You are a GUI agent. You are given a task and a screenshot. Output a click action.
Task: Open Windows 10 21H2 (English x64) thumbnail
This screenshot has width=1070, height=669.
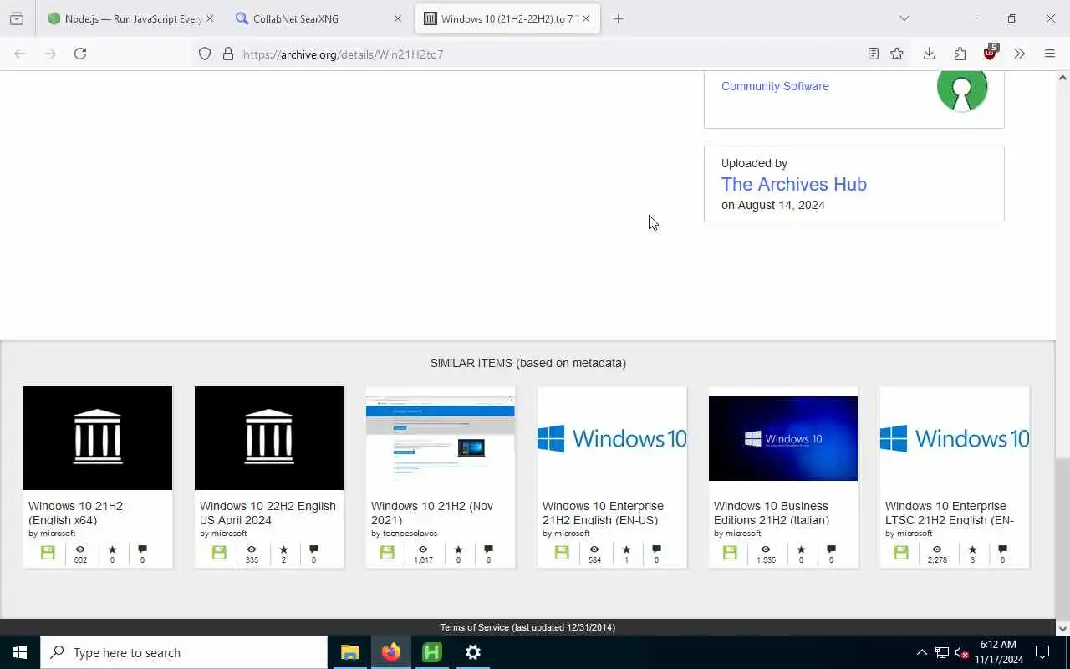(x=98, y=438)
